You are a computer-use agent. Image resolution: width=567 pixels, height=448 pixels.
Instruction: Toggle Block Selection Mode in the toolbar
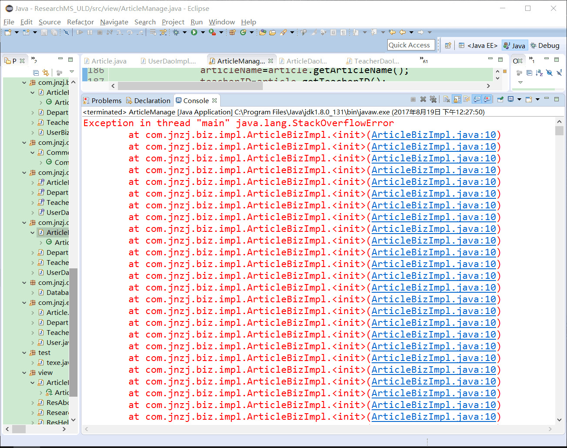(333, 32)
